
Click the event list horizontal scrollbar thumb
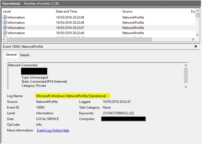79,40
